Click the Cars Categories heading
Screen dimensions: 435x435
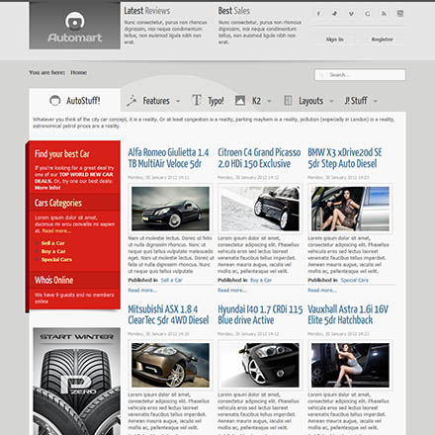click(58, 203)
